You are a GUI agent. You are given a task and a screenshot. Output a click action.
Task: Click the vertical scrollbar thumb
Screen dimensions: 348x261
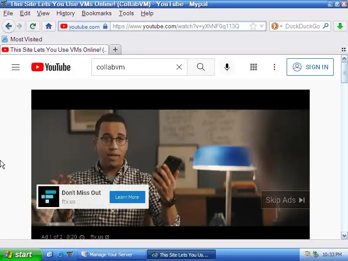[344, 73]
